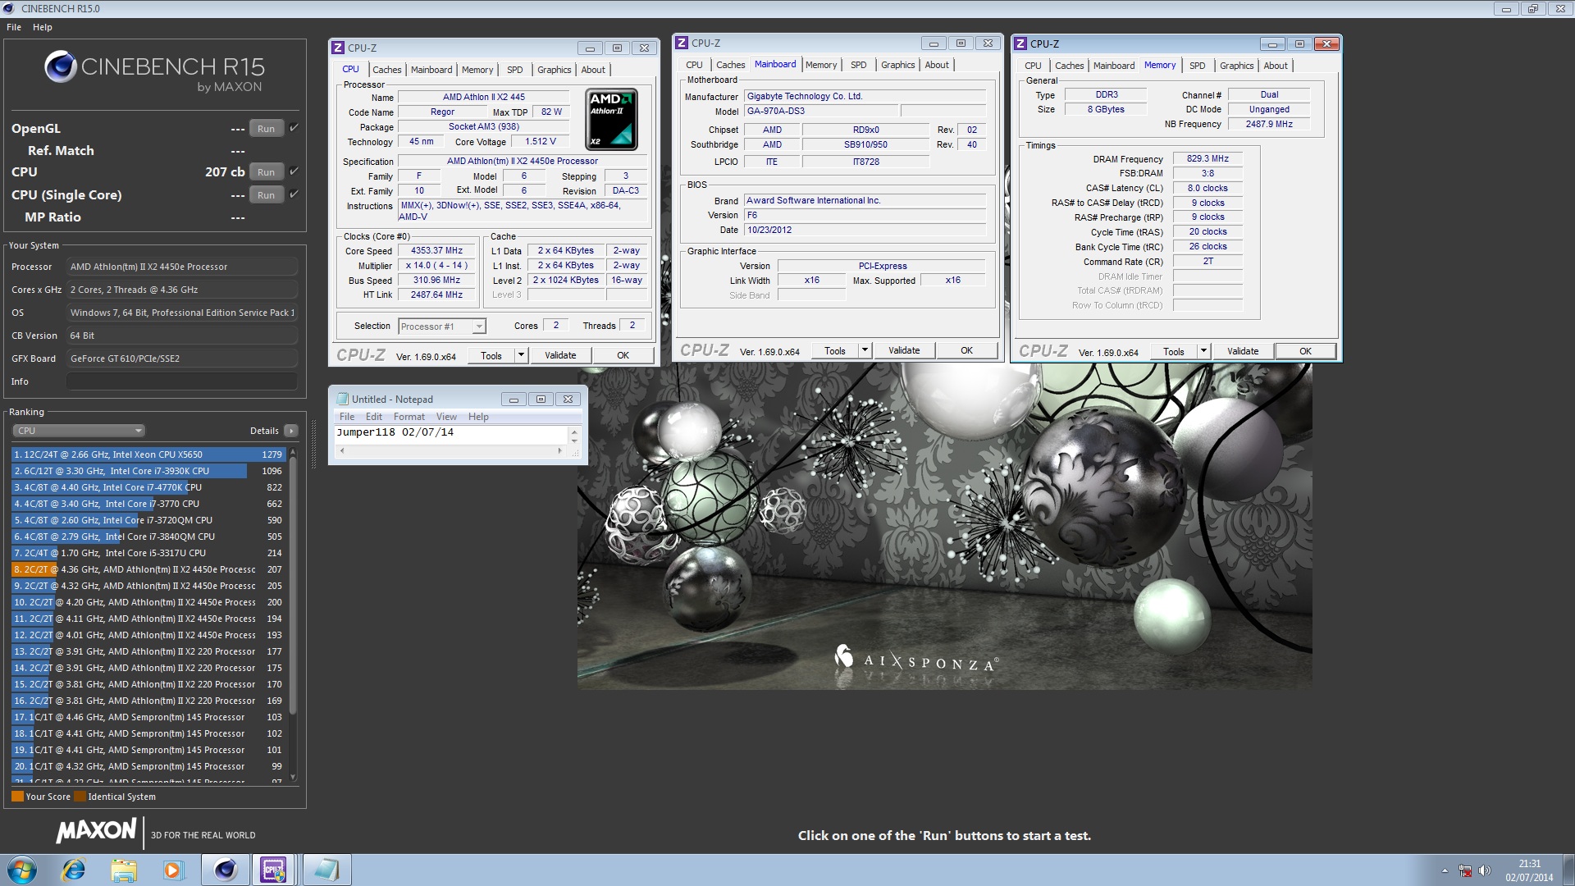Click Validate in the first CPU-Z window
Image resolution: width=1575 pixels, height=886 pixels.
tap(560, 355)
